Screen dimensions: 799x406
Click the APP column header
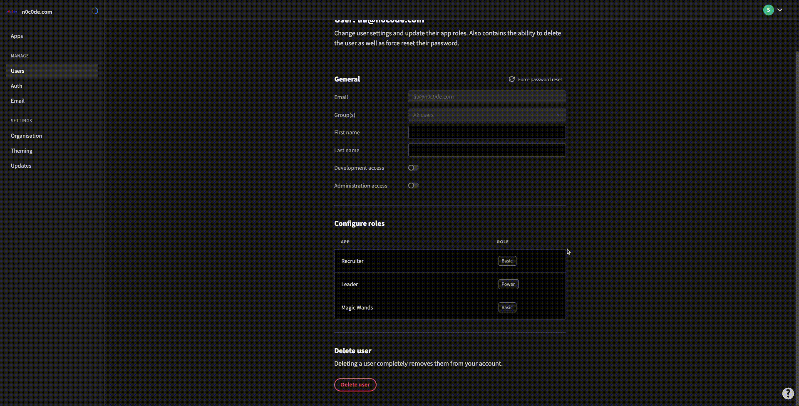pyautogui.click(x=345, y=242)
